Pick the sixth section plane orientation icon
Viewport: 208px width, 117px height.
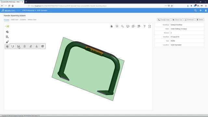click(x=37, y=46)
